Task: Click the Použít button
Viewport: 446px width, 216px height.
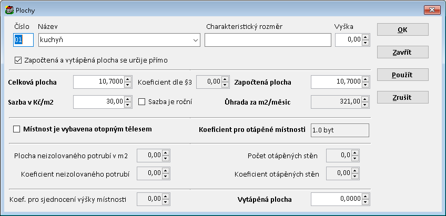Action: pos(402,75)
